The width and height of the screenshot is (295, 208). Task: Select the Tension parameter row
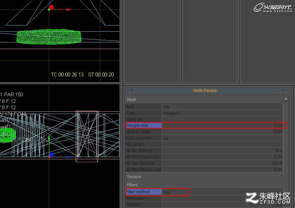click(204, 204)
